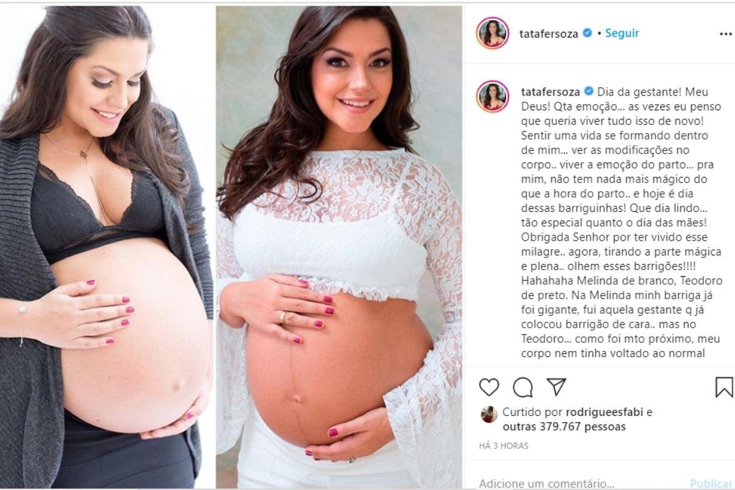This screenshot has width=735, height=490.
Task: View the 'outras 379.767 pessoas' likes list
Action: [x=563, y=426]
